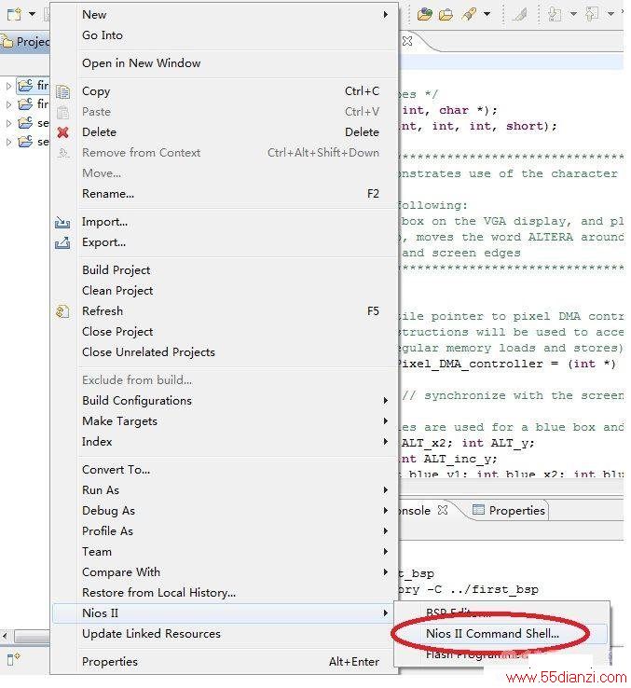The image size is (631, 688).
Task: Select Build Project menu entry
Action: [x=116, y=270]
